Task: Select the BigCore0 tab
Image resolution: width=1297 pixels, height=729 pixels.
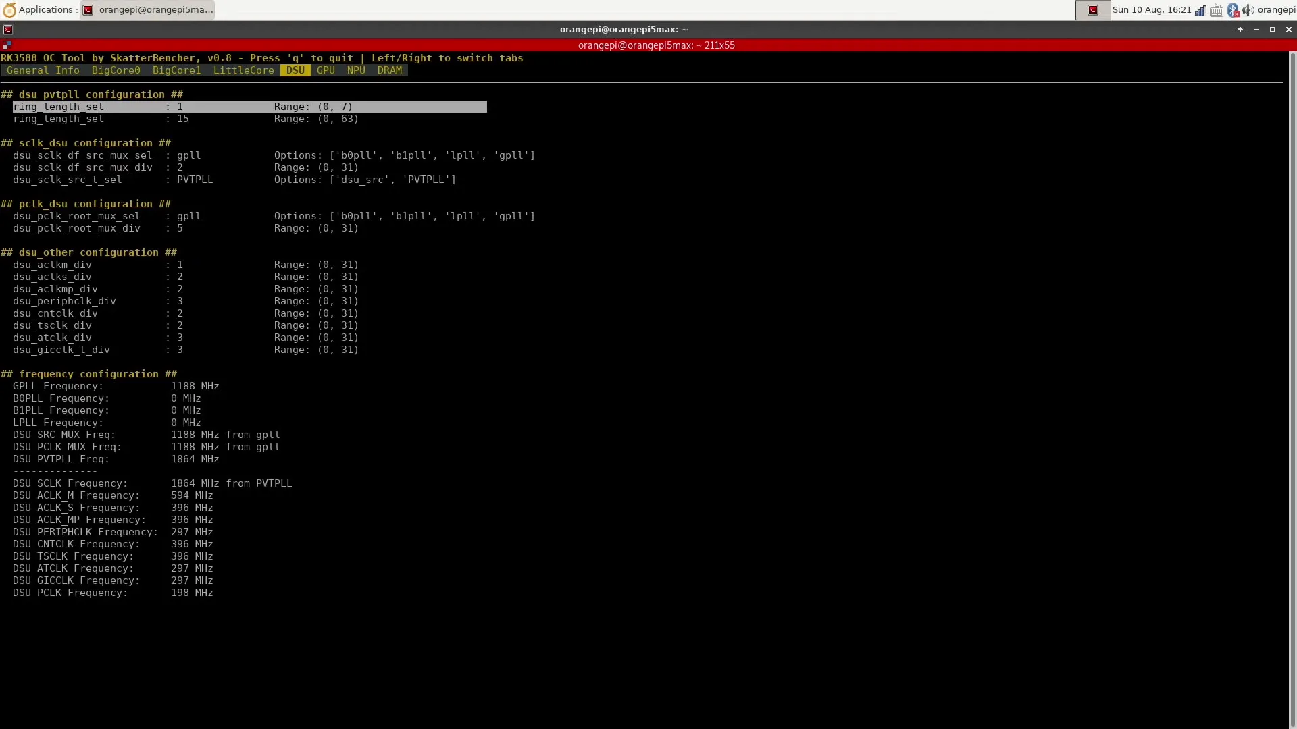Action: point(116,70)
